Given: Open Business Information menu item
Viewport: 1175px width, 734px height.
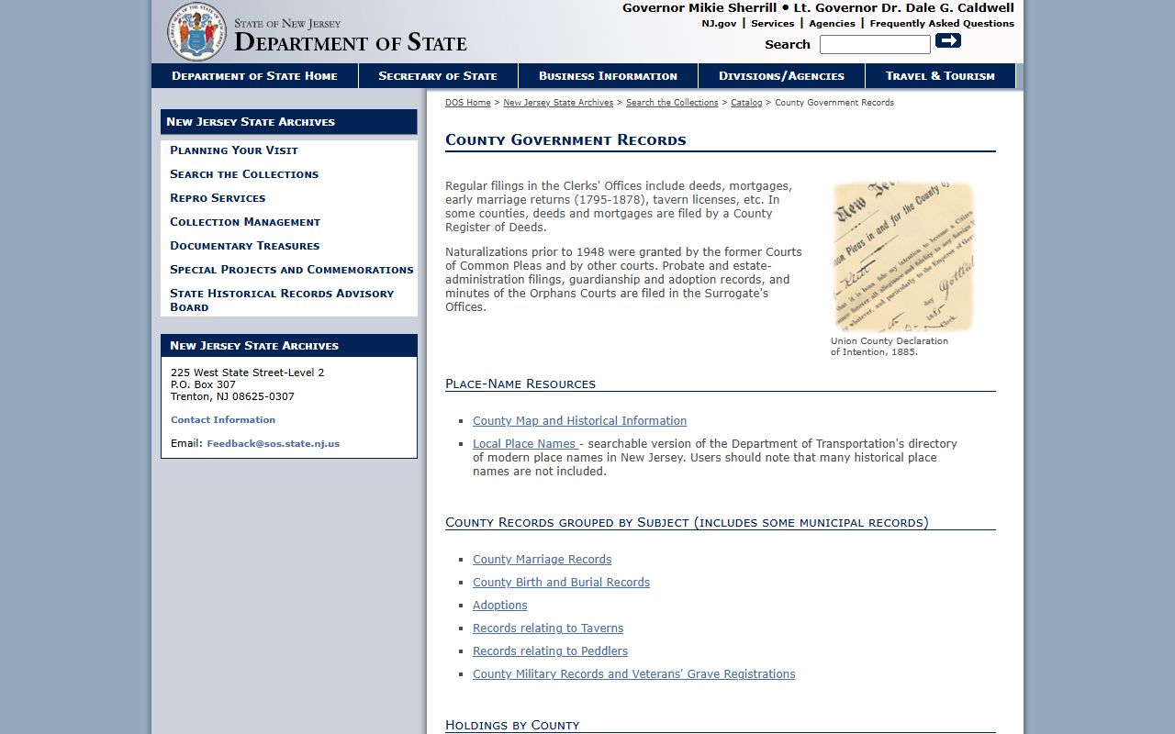Looking at the screenshot, I should coord(608,76).
